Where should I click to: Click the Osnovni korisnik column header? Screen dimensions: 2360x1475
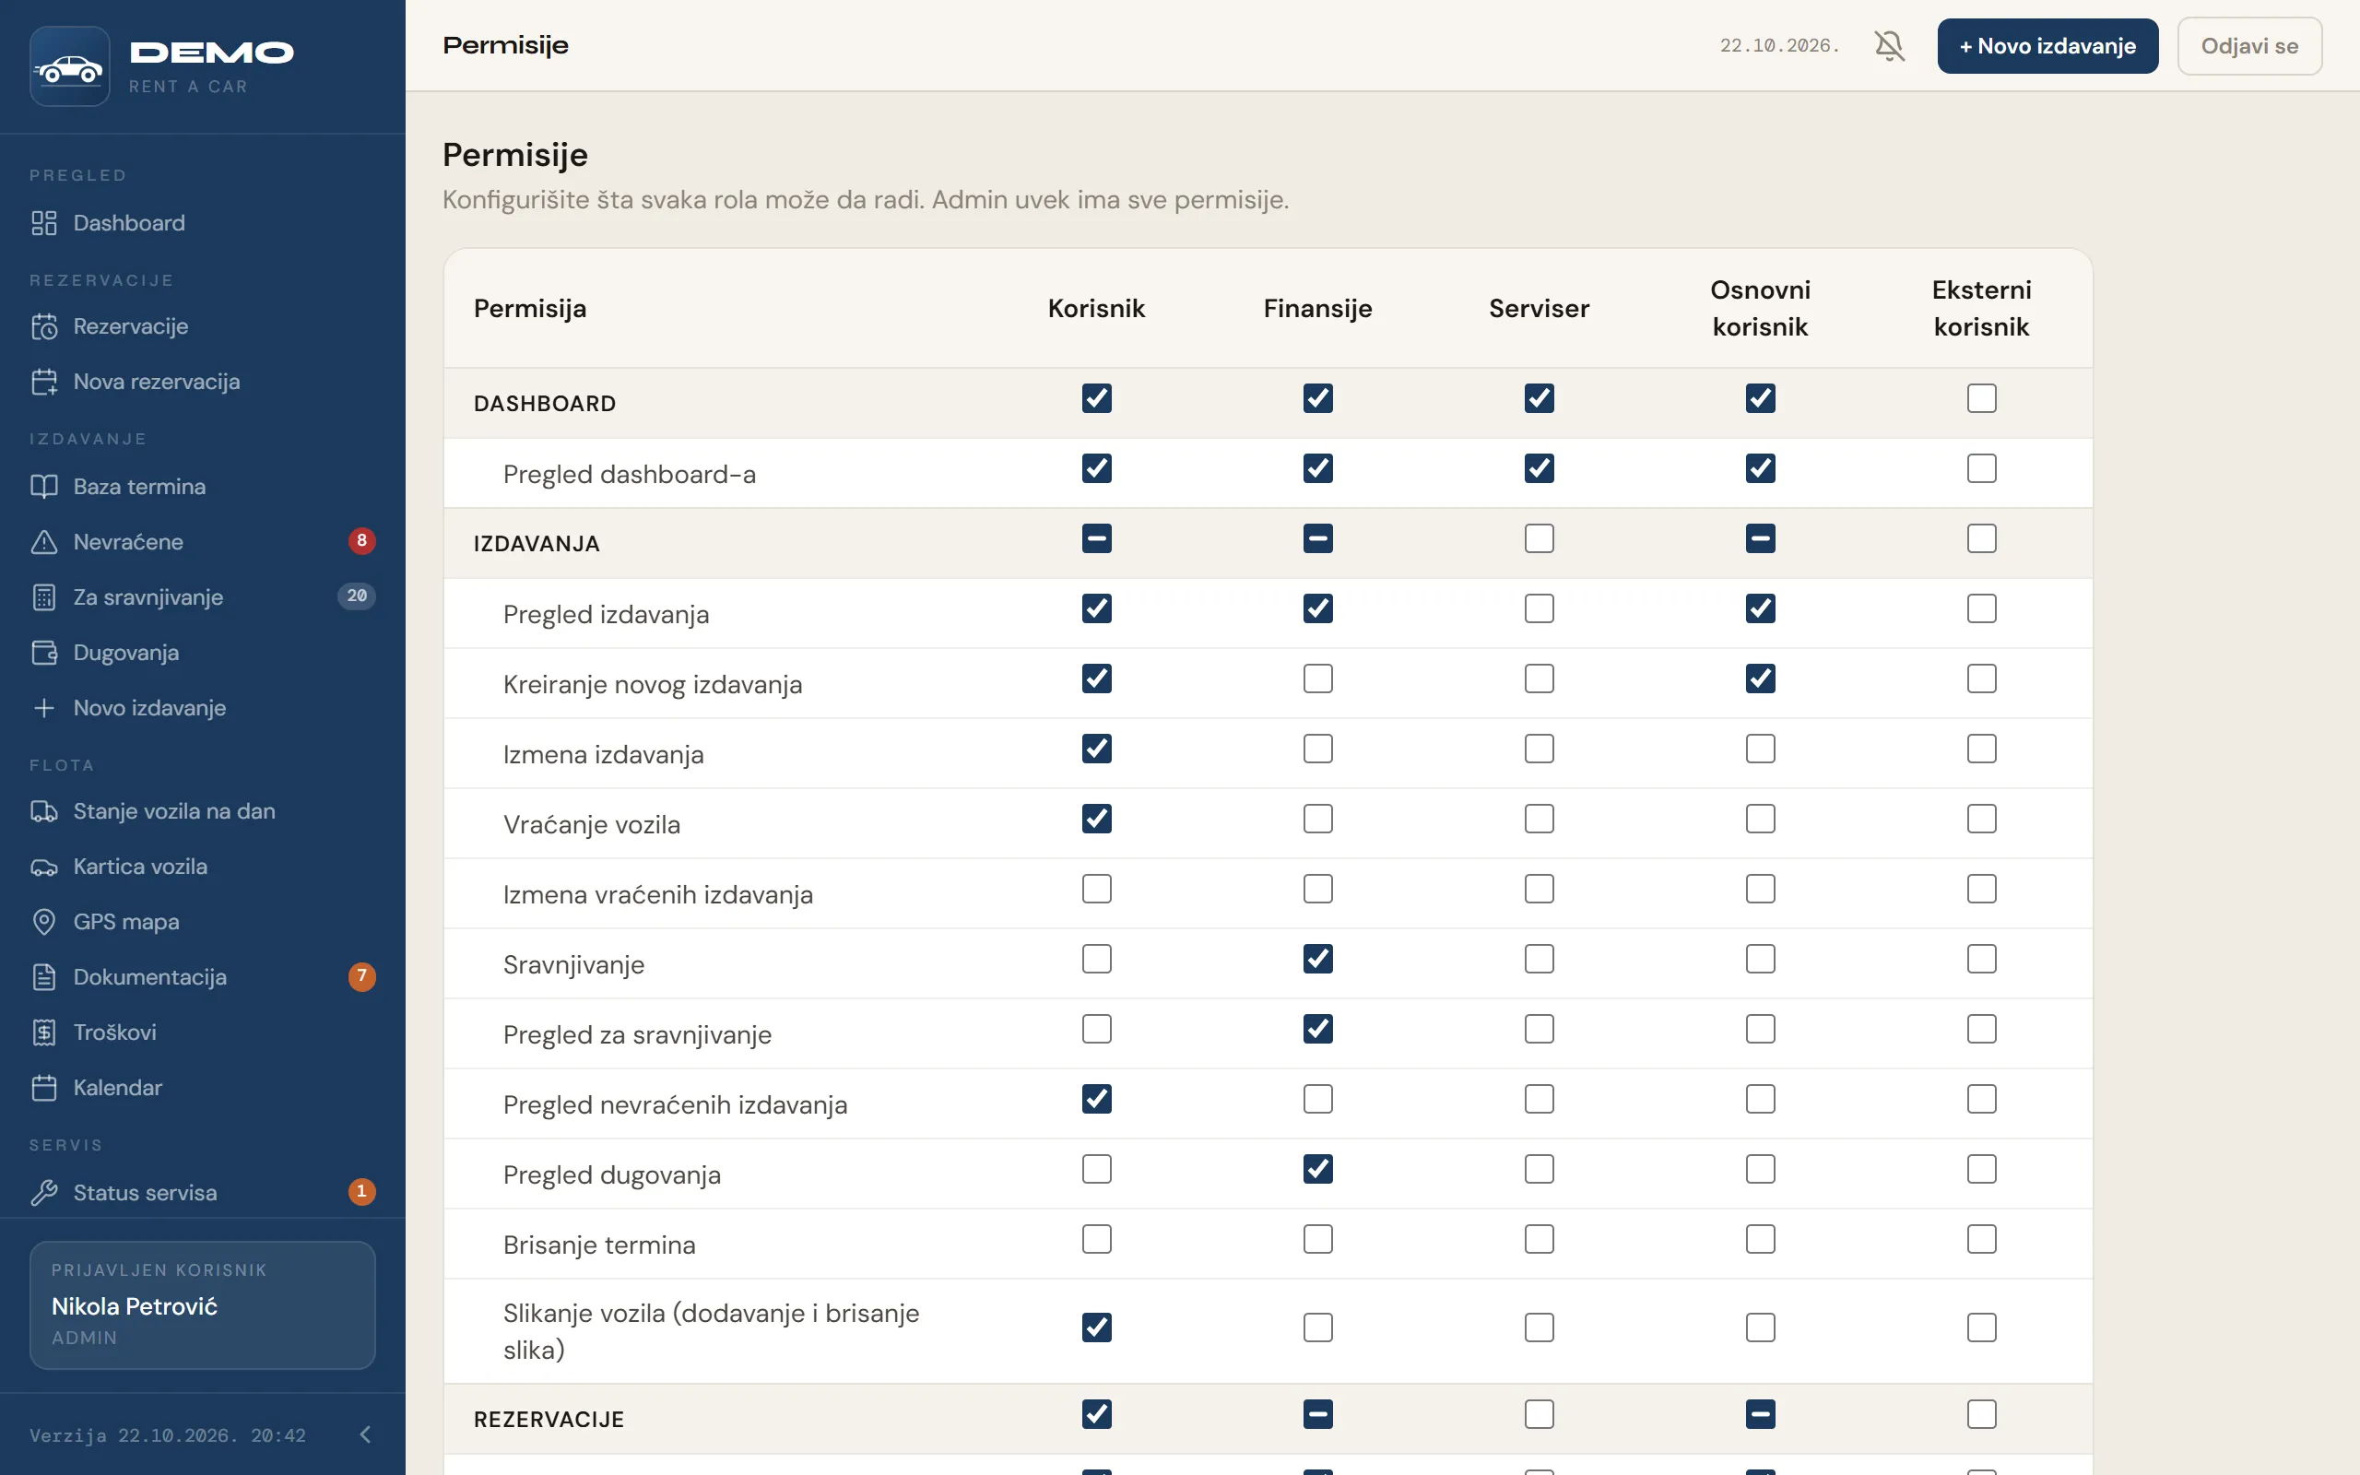(1760, 308)
